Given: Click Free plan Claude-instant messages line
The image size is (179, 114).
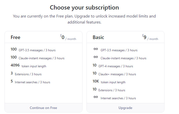Looking at the screenshot, I should tap(37, 58).
